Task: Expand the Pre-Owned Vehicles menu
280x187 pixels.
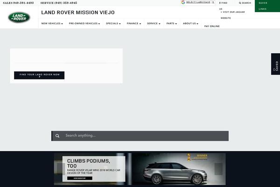Action: coord(84,23)
